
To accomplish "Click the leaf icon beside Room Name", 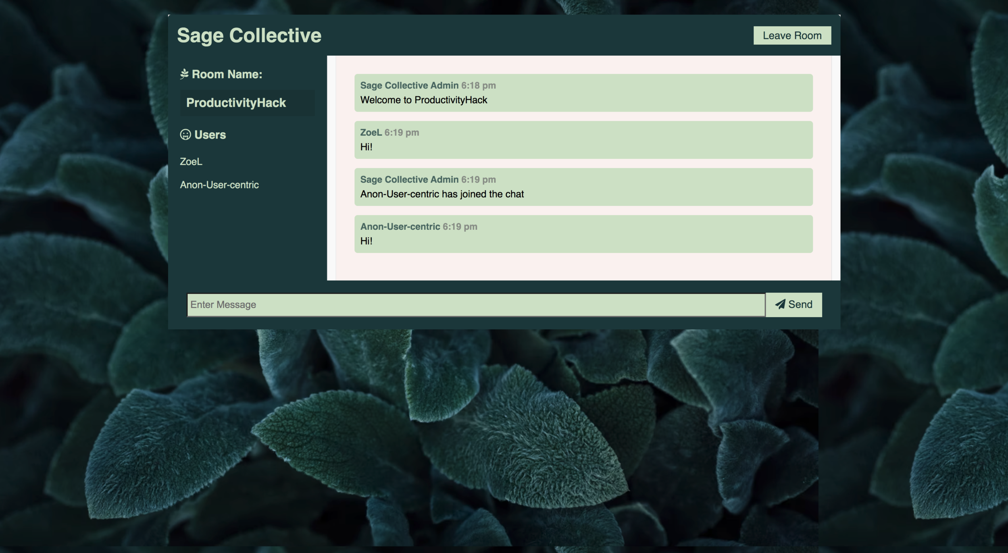I will 184,74.
